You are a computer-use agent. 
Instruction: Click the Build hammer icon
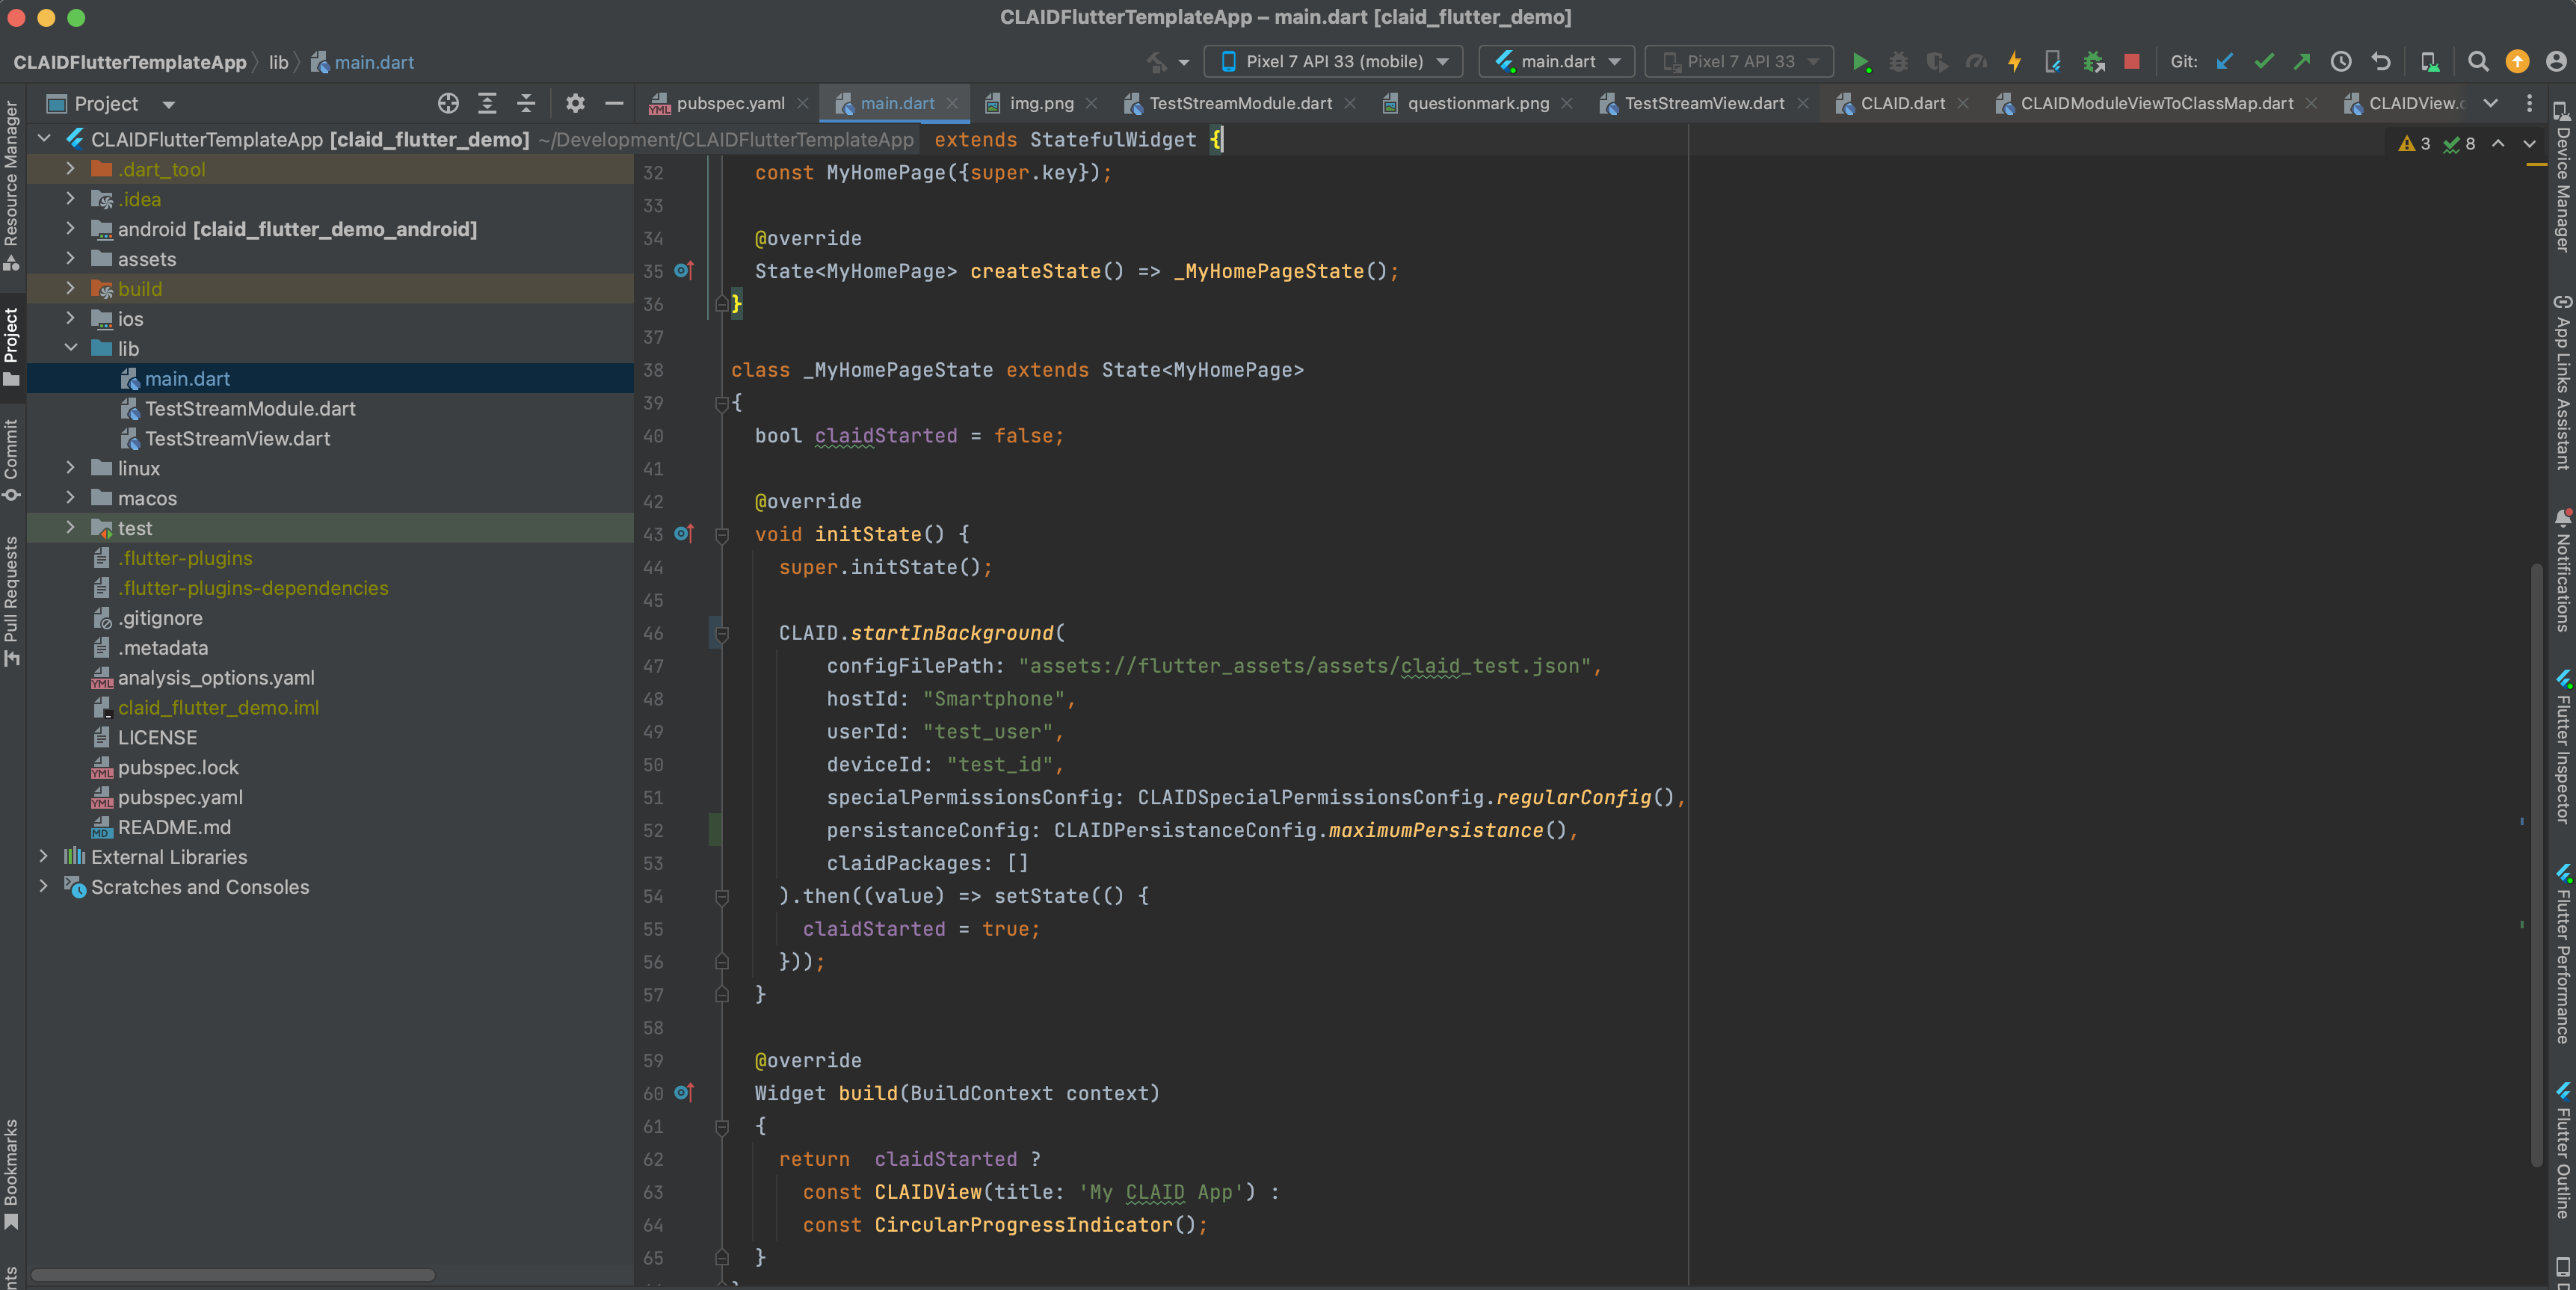1157,62
